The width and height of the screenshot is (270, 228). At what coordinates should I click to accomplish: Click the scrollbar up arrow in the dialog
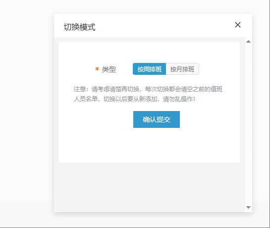coord(248,41)
